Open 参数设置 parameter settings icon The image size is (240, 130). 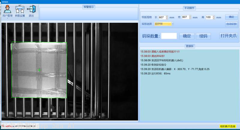click(x=20, y=11)
